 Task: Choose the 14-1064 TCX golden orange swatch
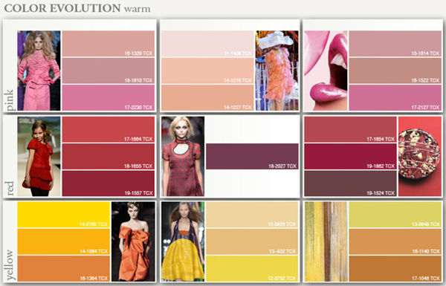[x=64, y=241]
